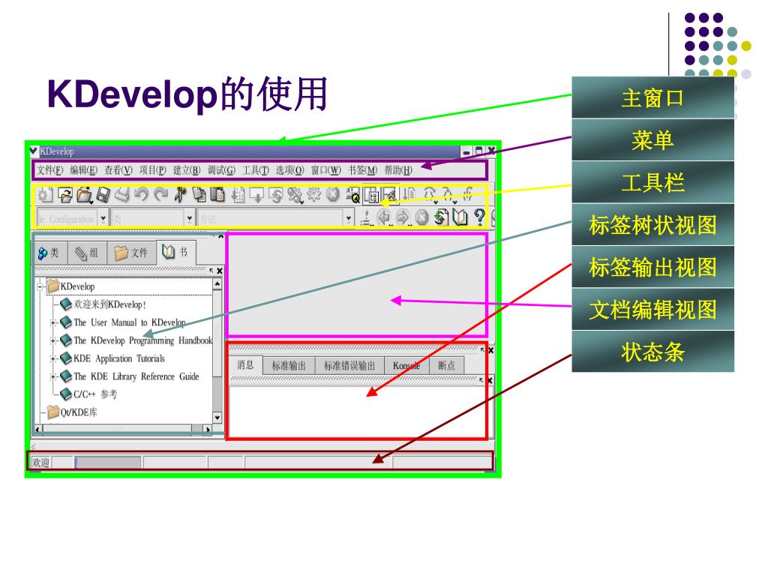The height and width of the screenshot is (576, 768).
Task: Click tree view horizontal scroll right arrow
Action: coord(208,430)
